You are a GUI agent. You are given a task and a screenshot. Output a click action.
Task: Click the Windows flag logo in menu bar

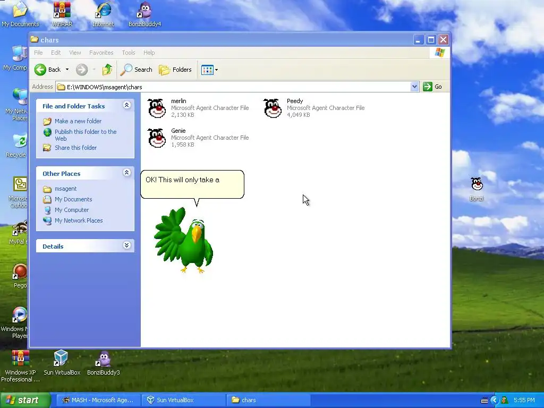click(439, 53)
